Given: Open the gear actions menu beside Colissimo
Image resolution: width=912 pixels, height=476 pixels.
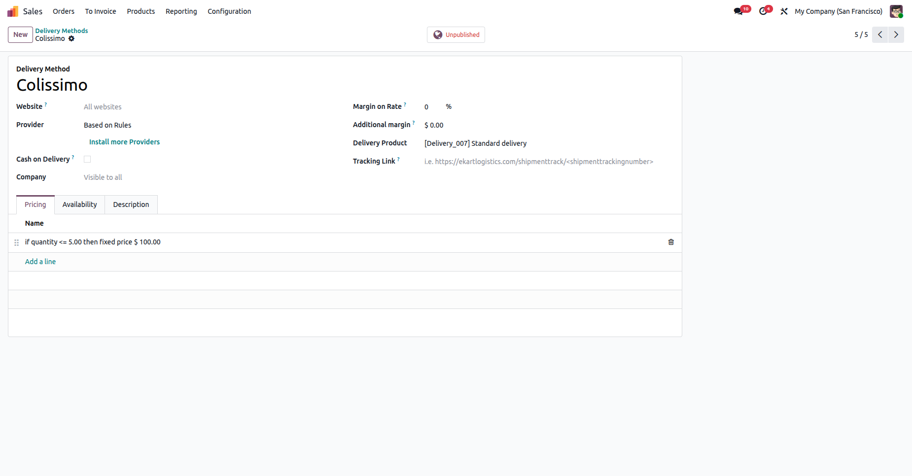Looking at the screenshot, I should (x=71, y=38).
